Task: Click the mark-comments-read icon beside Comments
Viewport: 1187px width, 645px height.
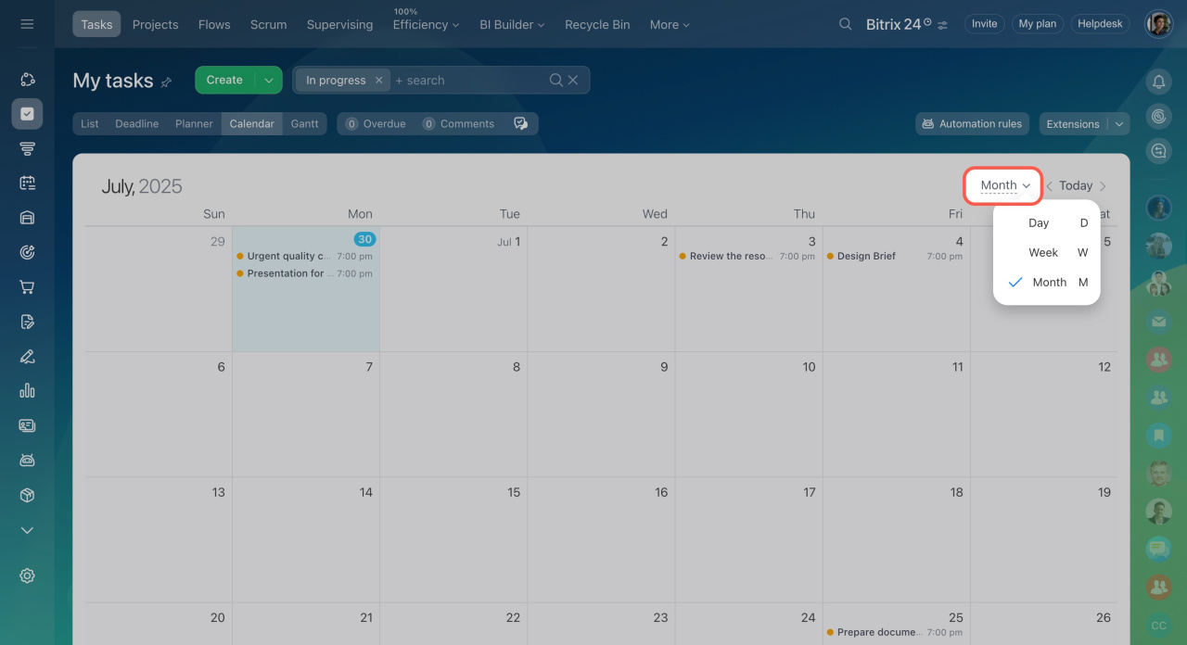Action: [520, 123]
